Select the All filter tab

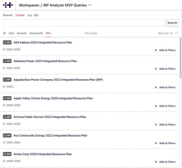pyautogui.click(x=4, y=33)
